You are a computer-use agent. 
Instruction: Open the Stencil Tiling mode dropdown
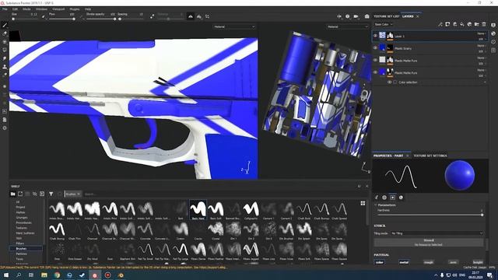(x=437, y=233)
